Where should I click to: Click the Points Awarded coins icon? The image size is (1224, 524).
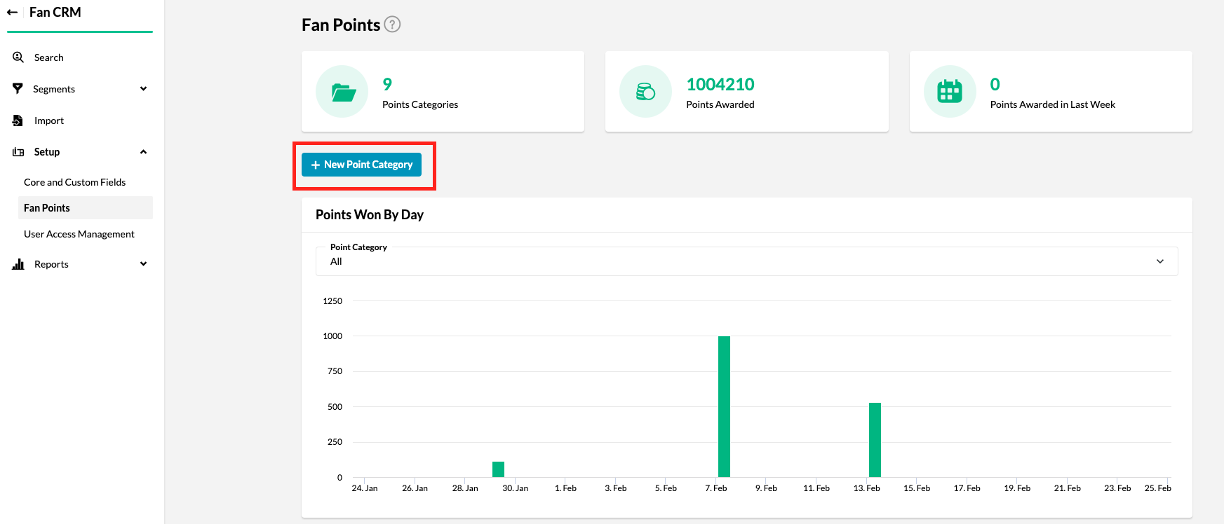point(645,92)
